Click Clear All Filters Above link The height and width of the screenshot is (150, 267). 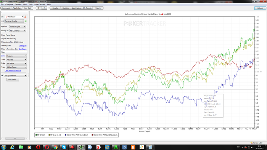[13, 70]
